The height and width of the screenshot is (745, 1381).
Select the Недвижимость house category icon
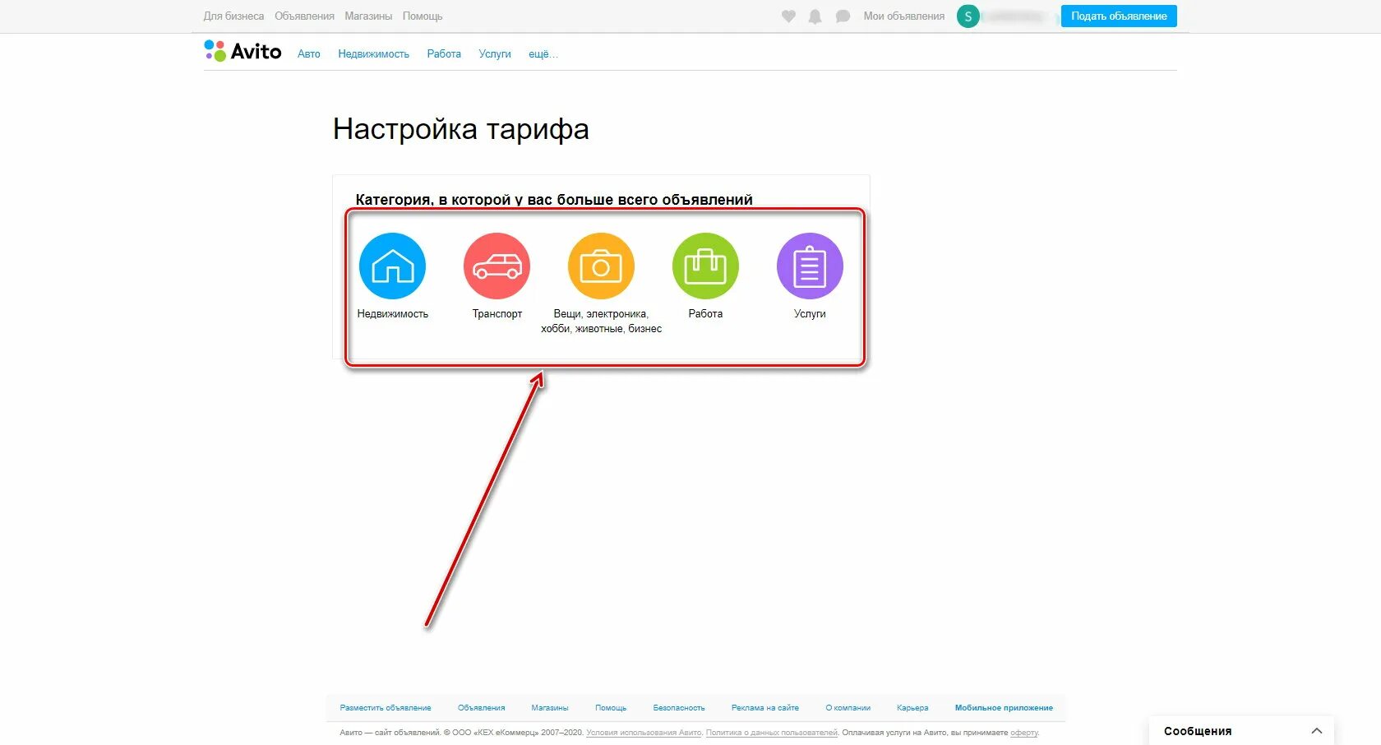tap(393, 266)
